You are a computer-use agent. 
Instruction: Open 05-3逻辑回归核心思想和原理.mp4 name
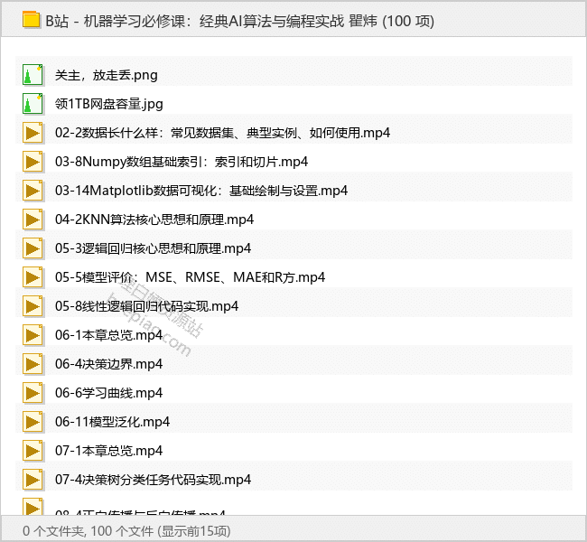(154, 248)
